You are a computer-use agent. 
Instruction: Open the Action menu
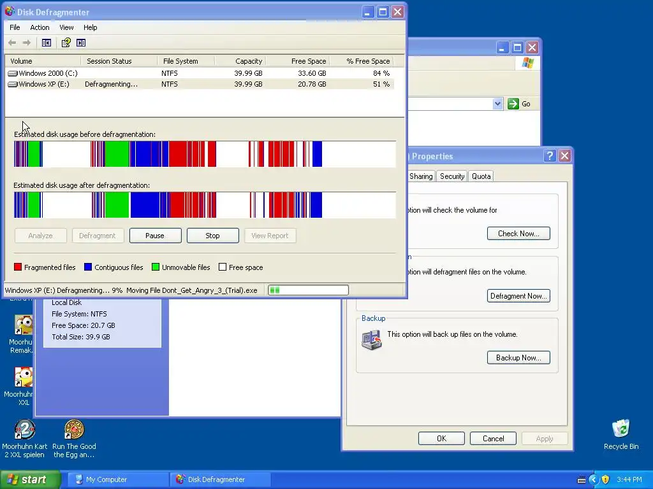[x=40, y=27]
